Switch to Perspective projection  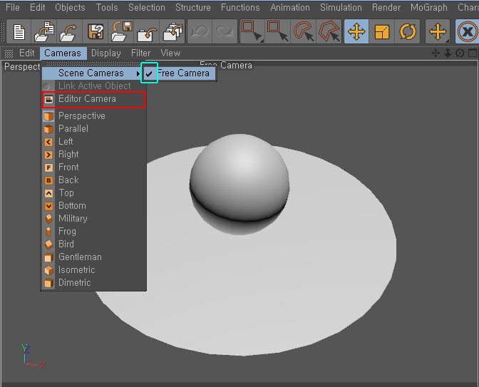(93, 116)
